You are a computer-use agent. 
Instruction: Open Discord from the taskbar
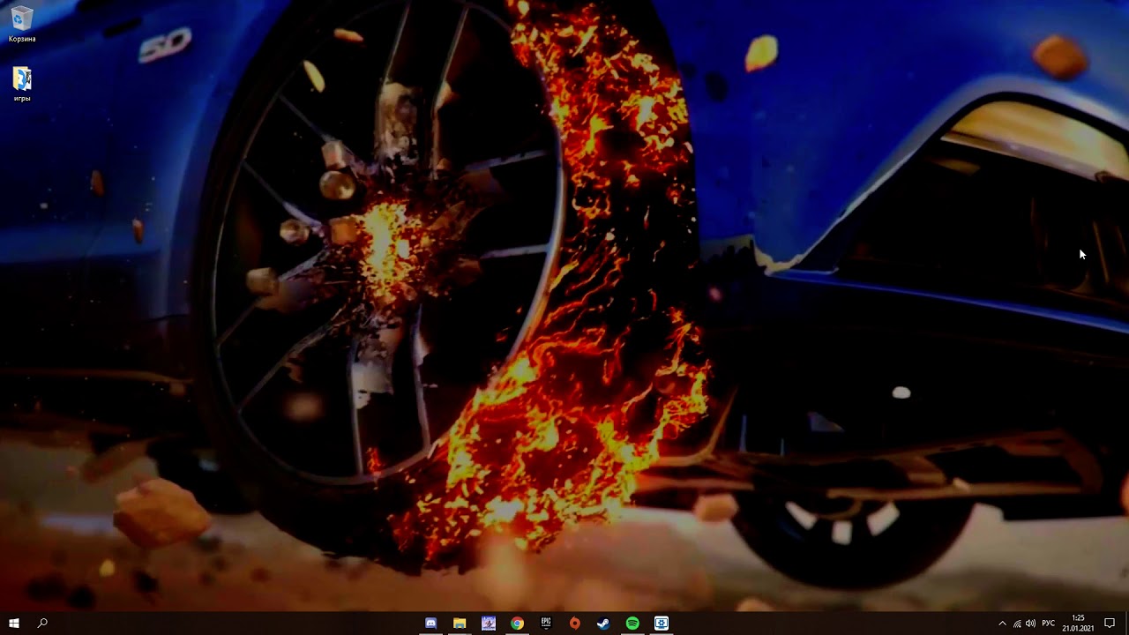click(430, 624)
